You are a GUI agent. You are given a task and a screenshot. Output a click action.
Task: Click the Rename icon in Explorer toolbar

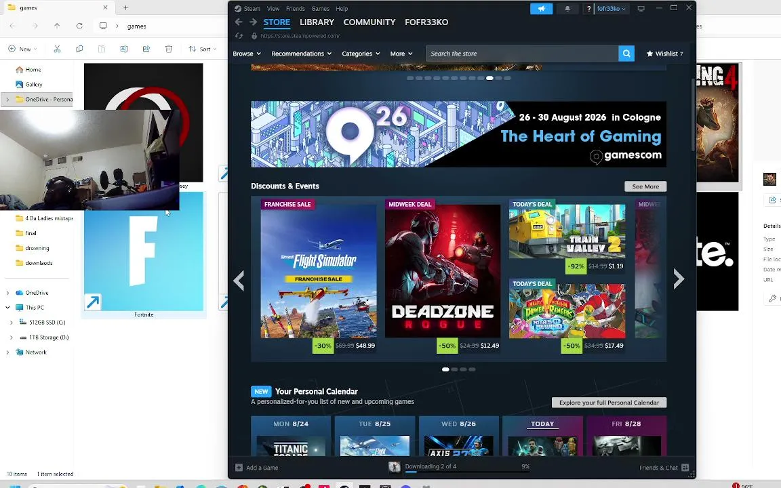pyautogui.click(x=124, y=49)
